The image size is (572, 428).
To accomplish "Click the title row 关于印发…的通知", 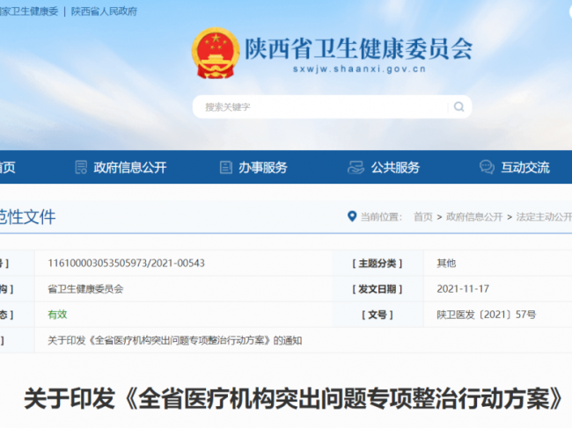I will [x=175, y=340].
